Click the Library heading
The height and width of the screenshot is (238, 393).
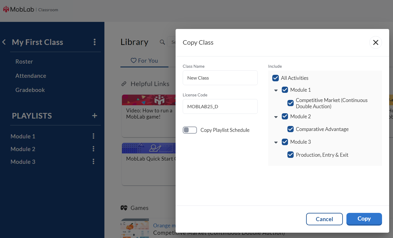pyautogui.click(x=134, y=42)
